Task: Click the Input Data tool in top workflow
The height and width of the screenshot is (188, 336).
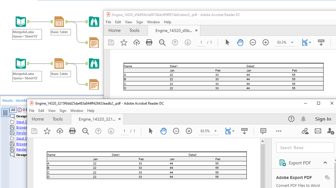Action: (21, 22)
